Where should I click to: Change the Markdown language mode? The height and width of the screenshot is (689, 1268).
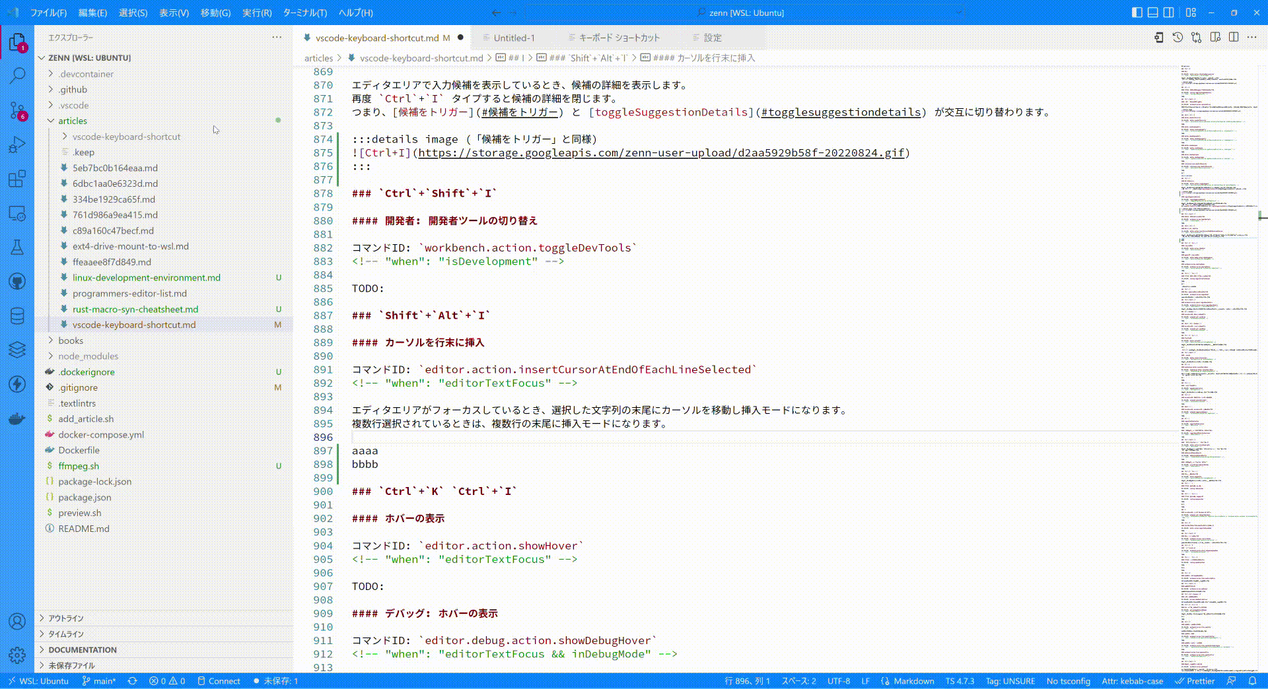tap(914, 681)
